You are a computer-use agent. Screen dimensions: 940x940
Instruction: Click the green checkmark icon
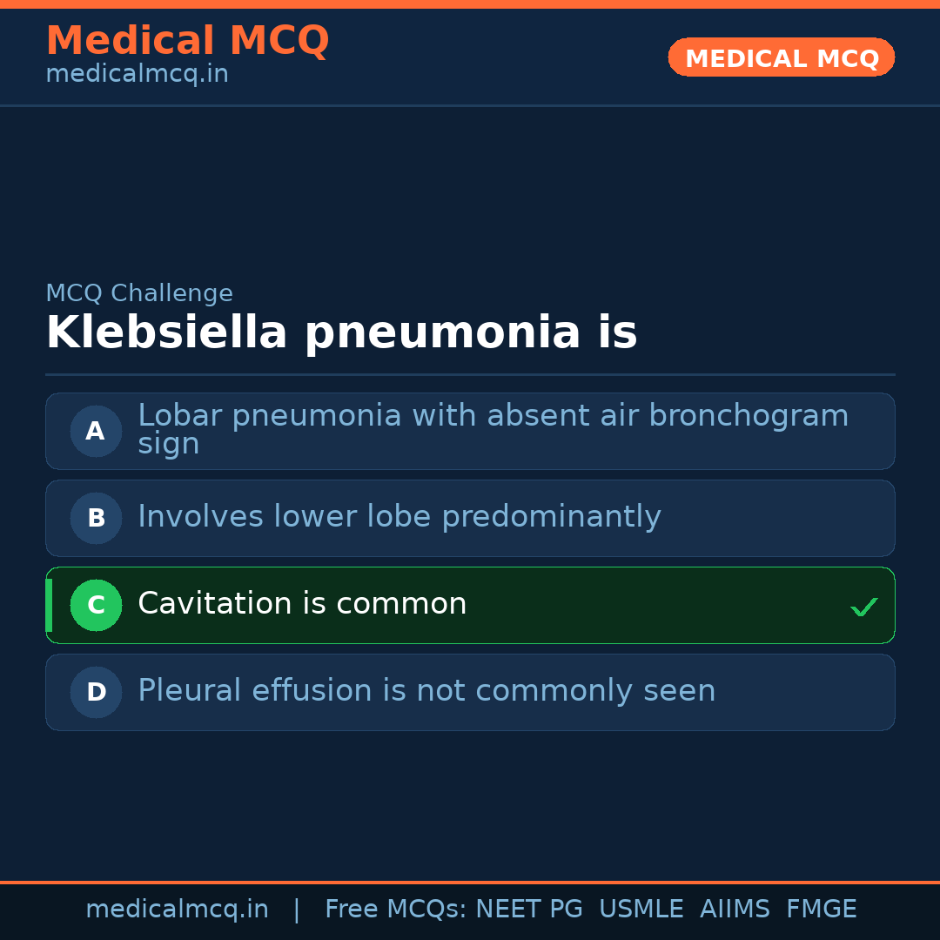[x=863, y=607]
